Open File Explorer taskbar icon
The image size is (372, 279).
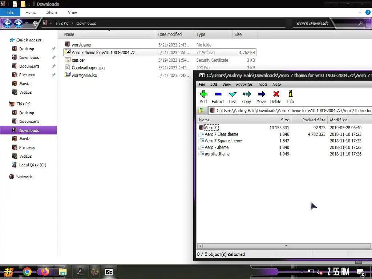[62, 272]
